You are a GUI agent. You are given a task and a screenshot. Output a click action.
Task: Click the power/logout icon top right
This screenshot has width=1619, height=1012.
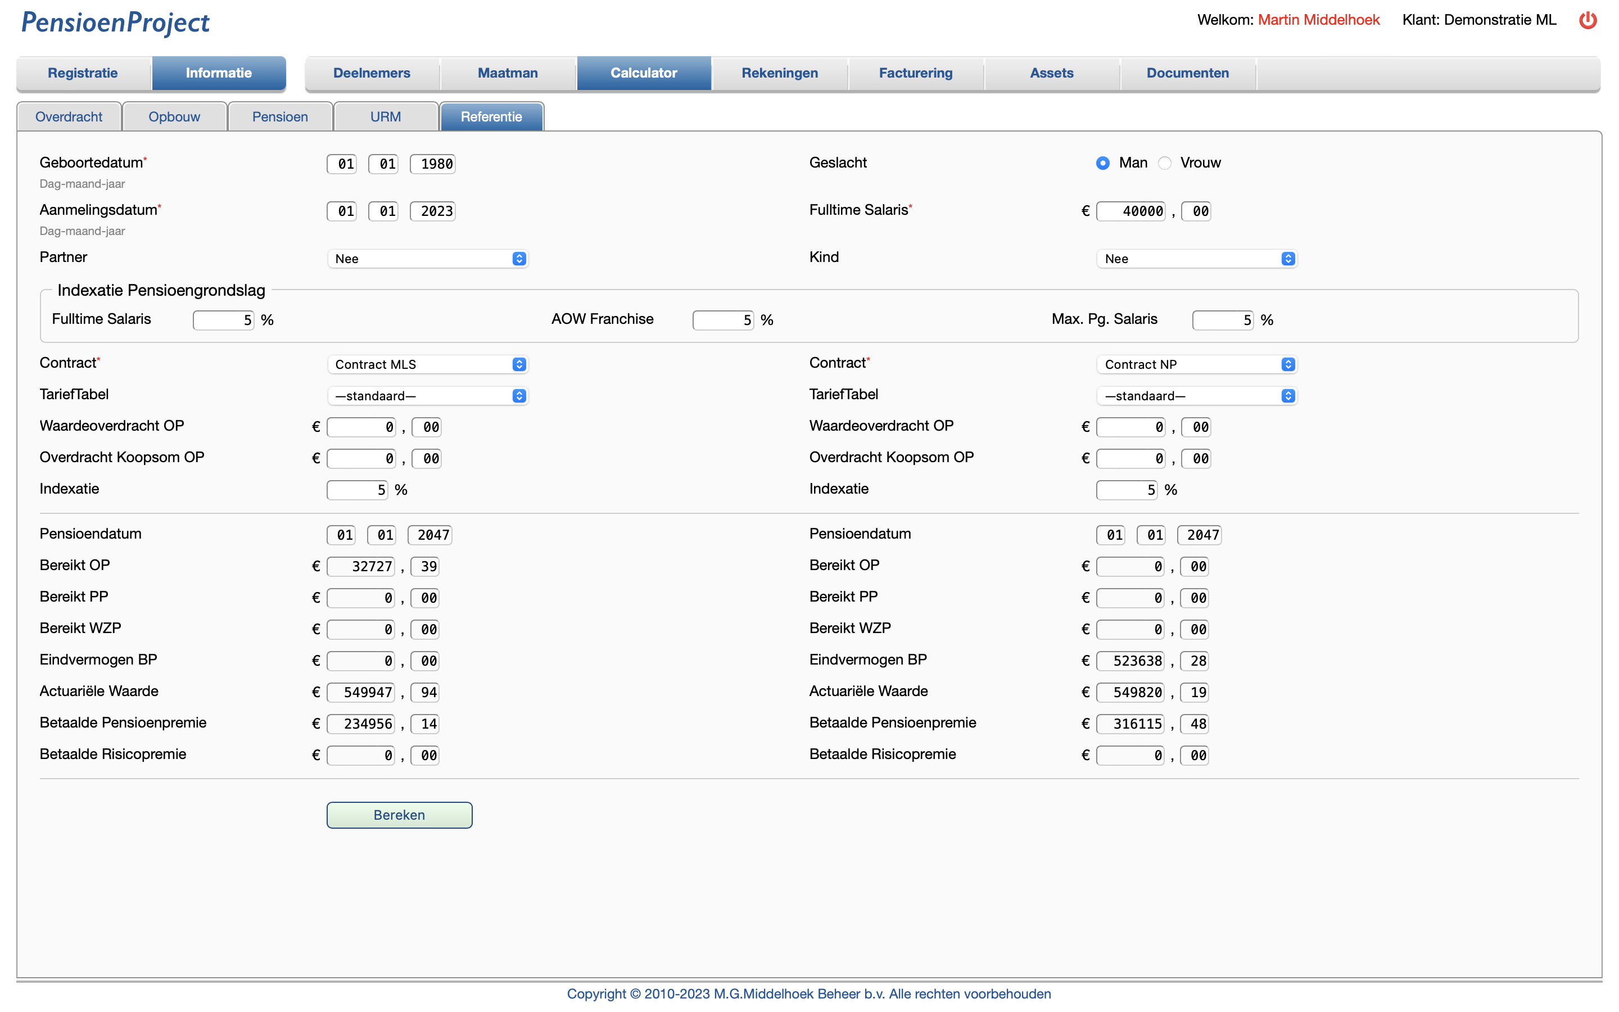pos(1588,20)
